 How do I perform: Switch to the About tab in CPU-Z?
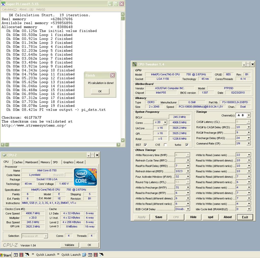click(x=80, y=162)
